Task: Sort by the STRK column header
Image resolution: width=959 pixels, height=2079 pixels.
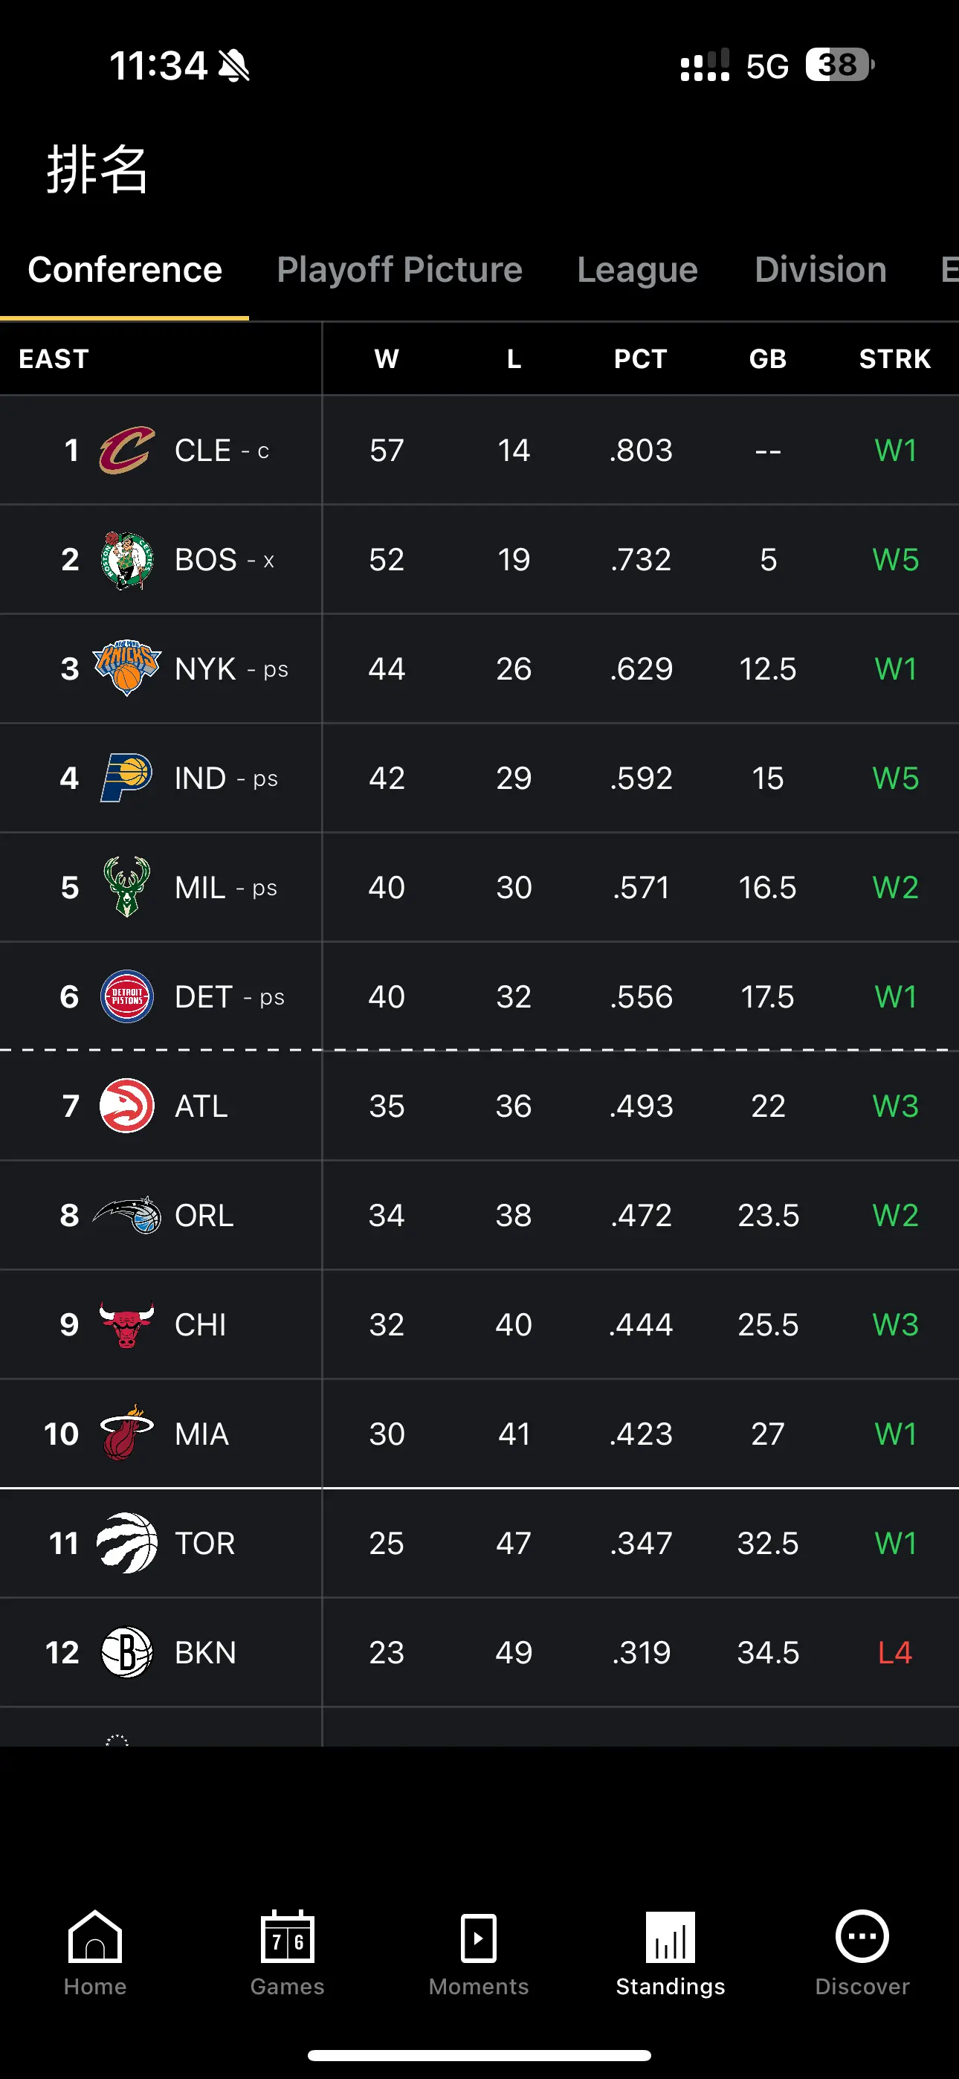Action: click(895, 359)
